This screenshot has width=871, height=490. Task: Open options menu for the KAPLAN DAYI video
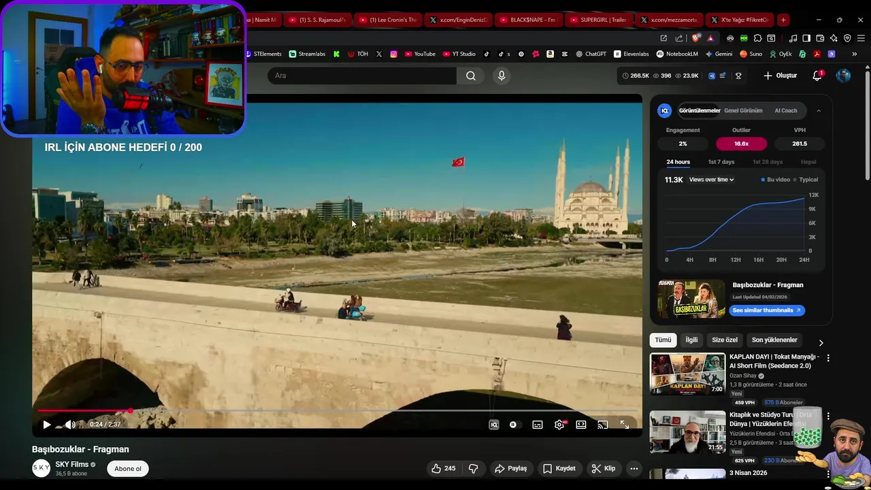pyautogui.click(x=828, y=358)
